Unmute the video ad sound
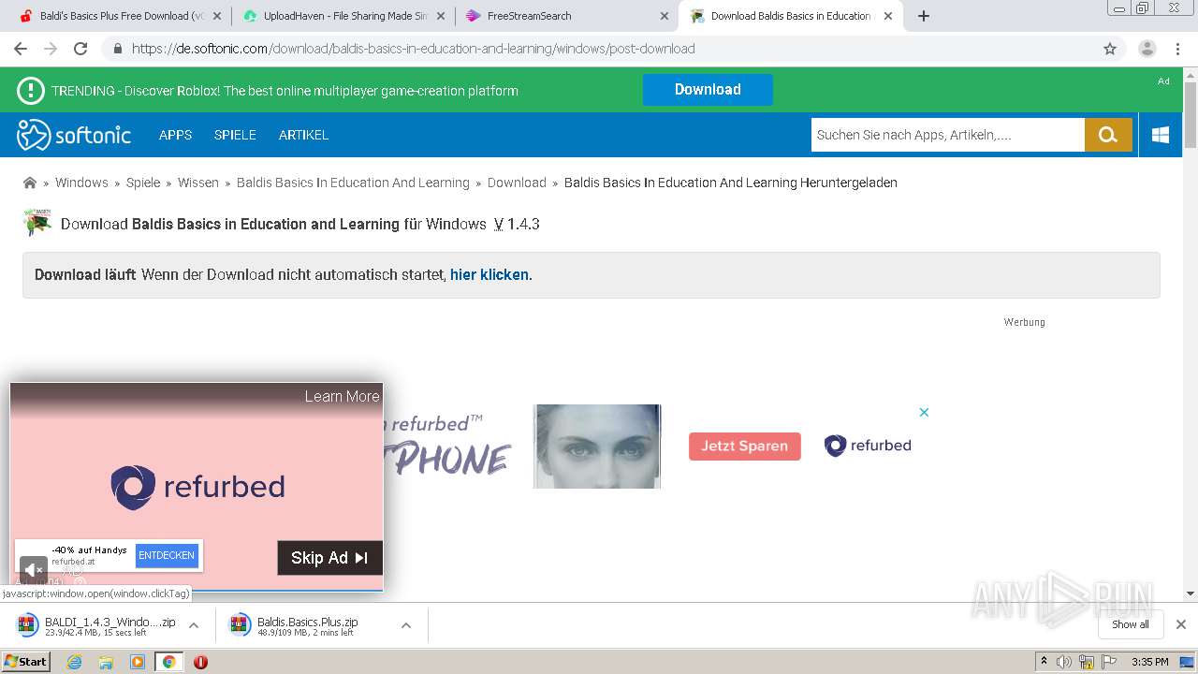Image resolution: width=1198 pixels, height=674 pixels. pos(34,568)
